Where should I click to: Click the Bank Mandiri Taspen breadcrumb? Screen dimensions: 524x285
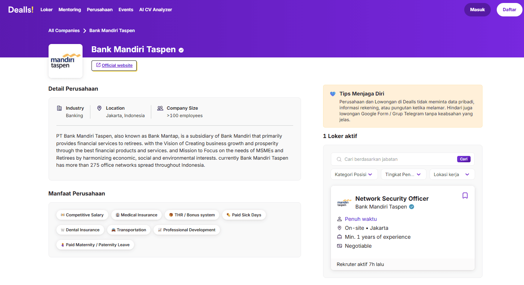click(x=112, y=31)
